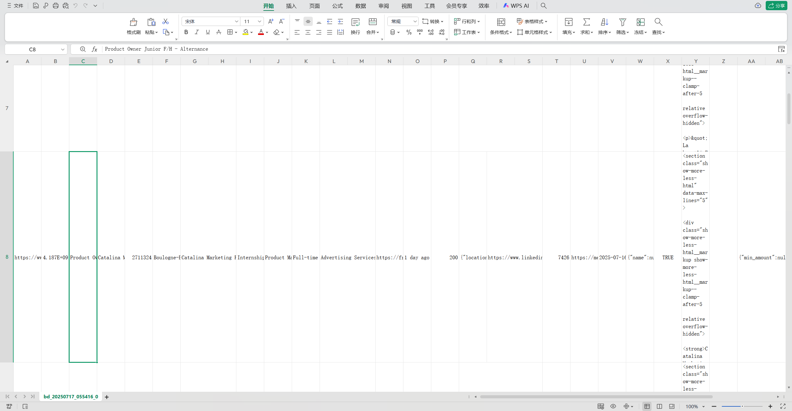Image resolution: width=792 pixels, height=411 pixels.
Task: Click the Find magnifier icon in ribbon
Action: (x=658, y=22)
